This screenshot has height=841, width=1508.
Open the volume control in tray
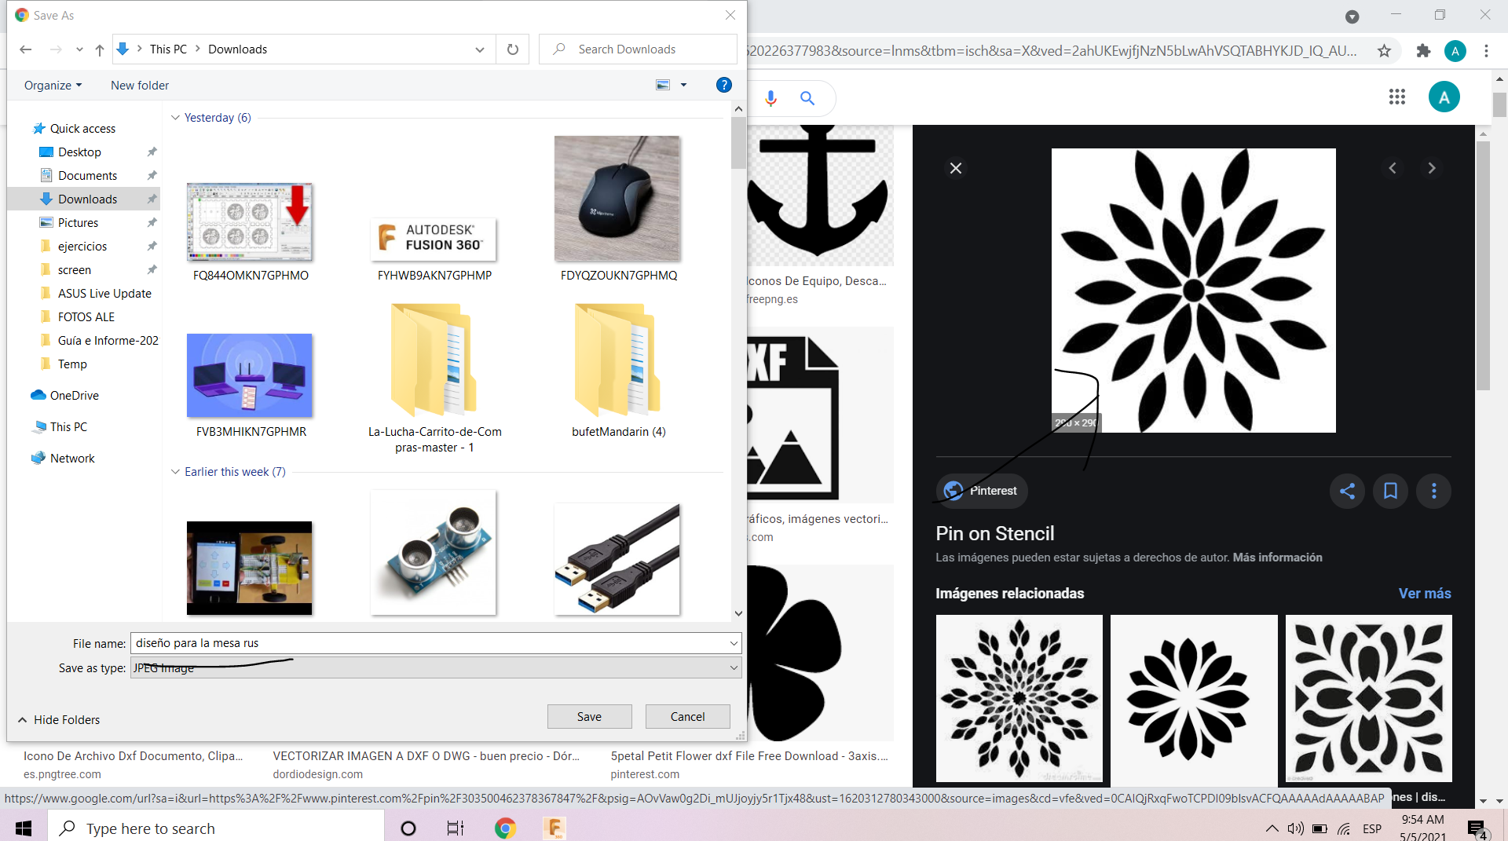click(x=1296, y=828)
